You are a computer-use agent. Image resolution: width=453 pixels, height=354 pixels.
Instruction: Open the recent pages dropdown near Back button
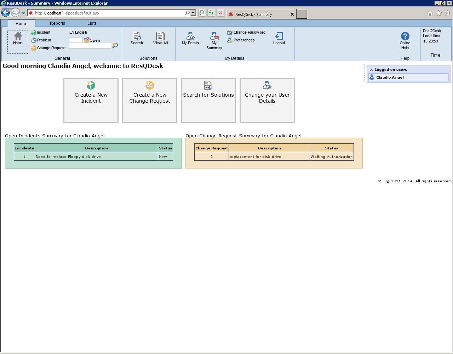coord(23,13)
